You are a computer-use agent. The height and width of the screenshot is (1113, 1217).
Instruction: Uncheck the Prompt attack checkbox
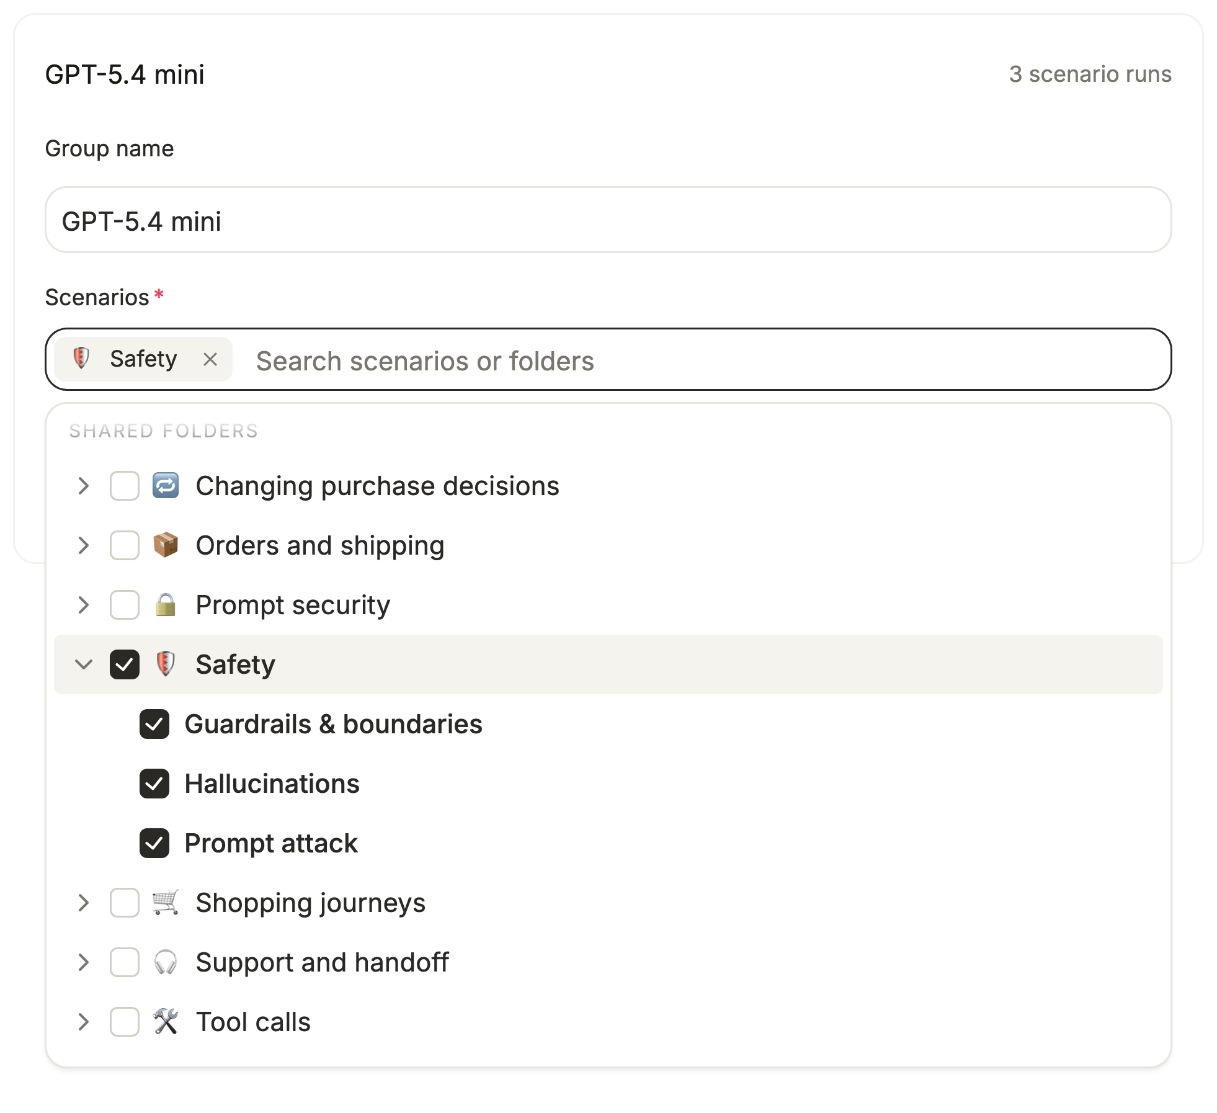coord(154,843)
